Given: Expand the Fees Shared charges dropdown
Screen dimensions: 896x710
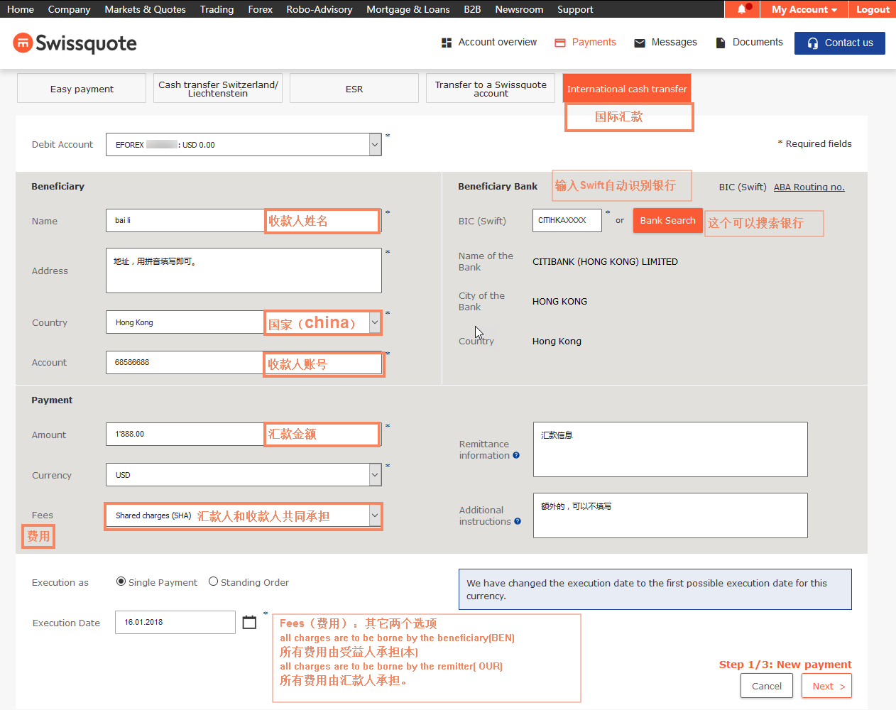Looking at the screenshot, I should coord(244,515).
